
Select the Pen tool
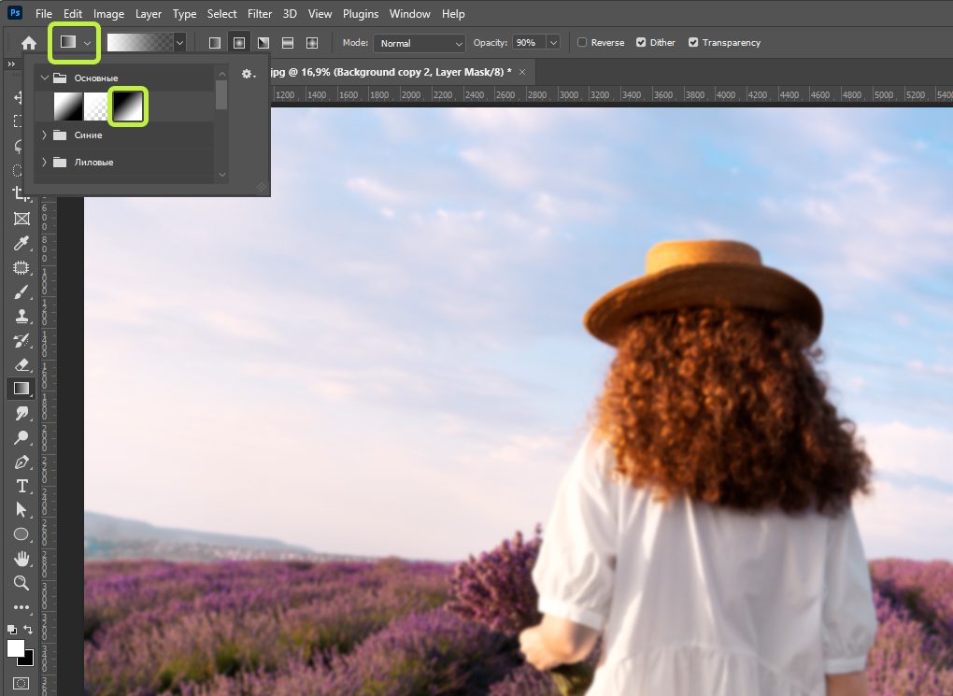click(x=21, y=462)
